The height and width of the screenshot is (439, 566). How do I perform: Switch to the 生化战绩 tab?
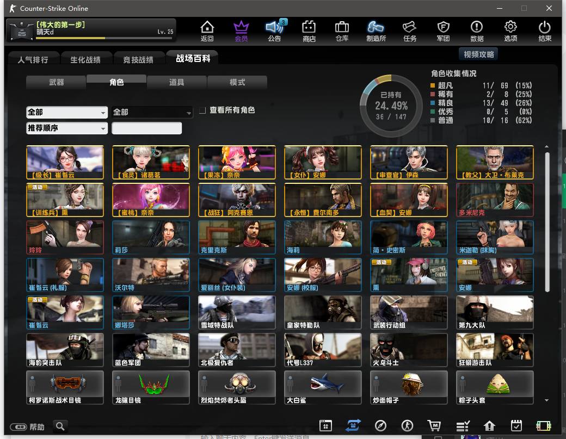pos(85,59)
